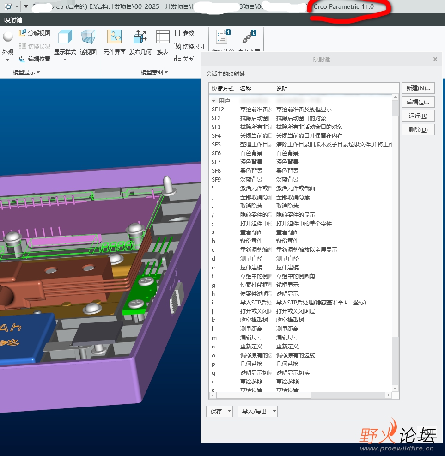Select the $F12 草绘前准备及线框显示 mapkey row
This screenshot has height=456, width=445.
300,109
